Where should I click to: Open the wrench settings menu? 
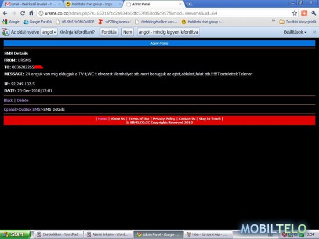coord(314,13)
